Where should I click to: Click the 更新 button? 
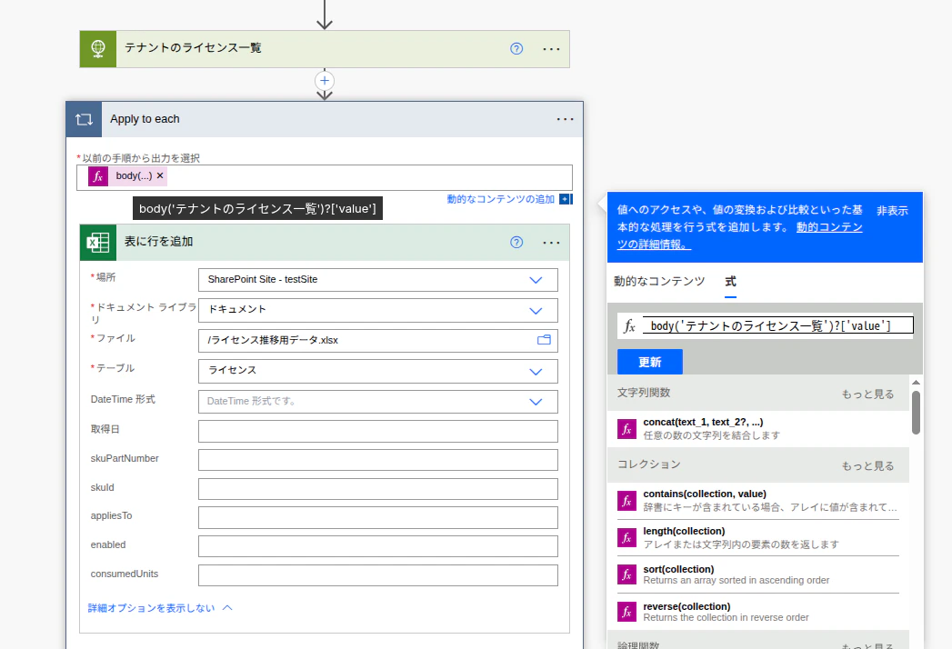(x=649, y=362)
